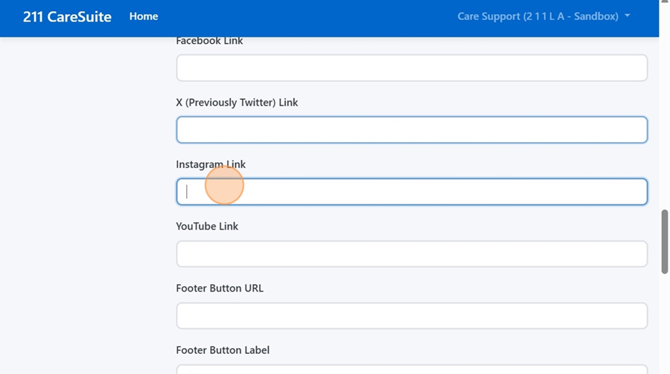This screenshot has width=670, height=374.
Task: Click the "X (Previously Twitter) Link" label
Action: [x=237, y=103]
